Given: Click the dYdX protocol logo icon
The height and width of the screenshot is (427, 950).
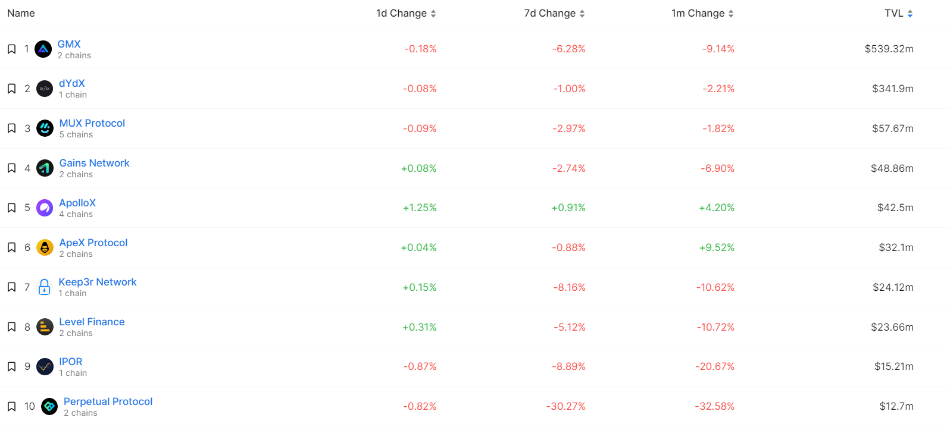Looking at the screenshot, I should click(x=45, y=89).
